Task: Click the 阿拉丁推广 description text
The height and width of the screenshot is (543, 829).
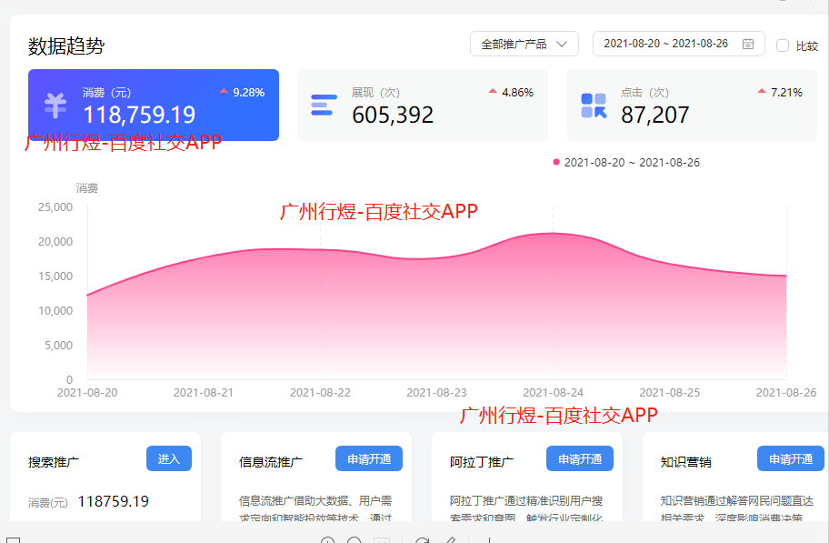Action: pyautogui.click(x=526, y=508)
